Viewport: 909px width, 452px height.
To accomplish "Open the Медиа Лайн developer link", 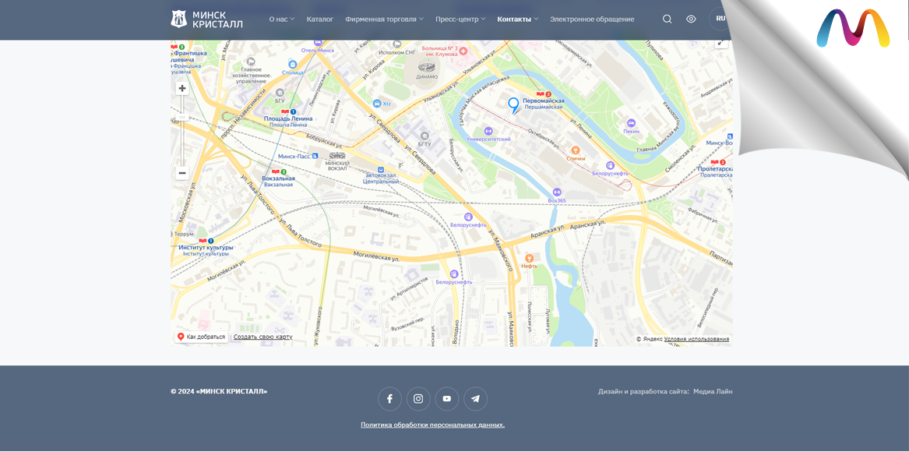I will point(713,392).
